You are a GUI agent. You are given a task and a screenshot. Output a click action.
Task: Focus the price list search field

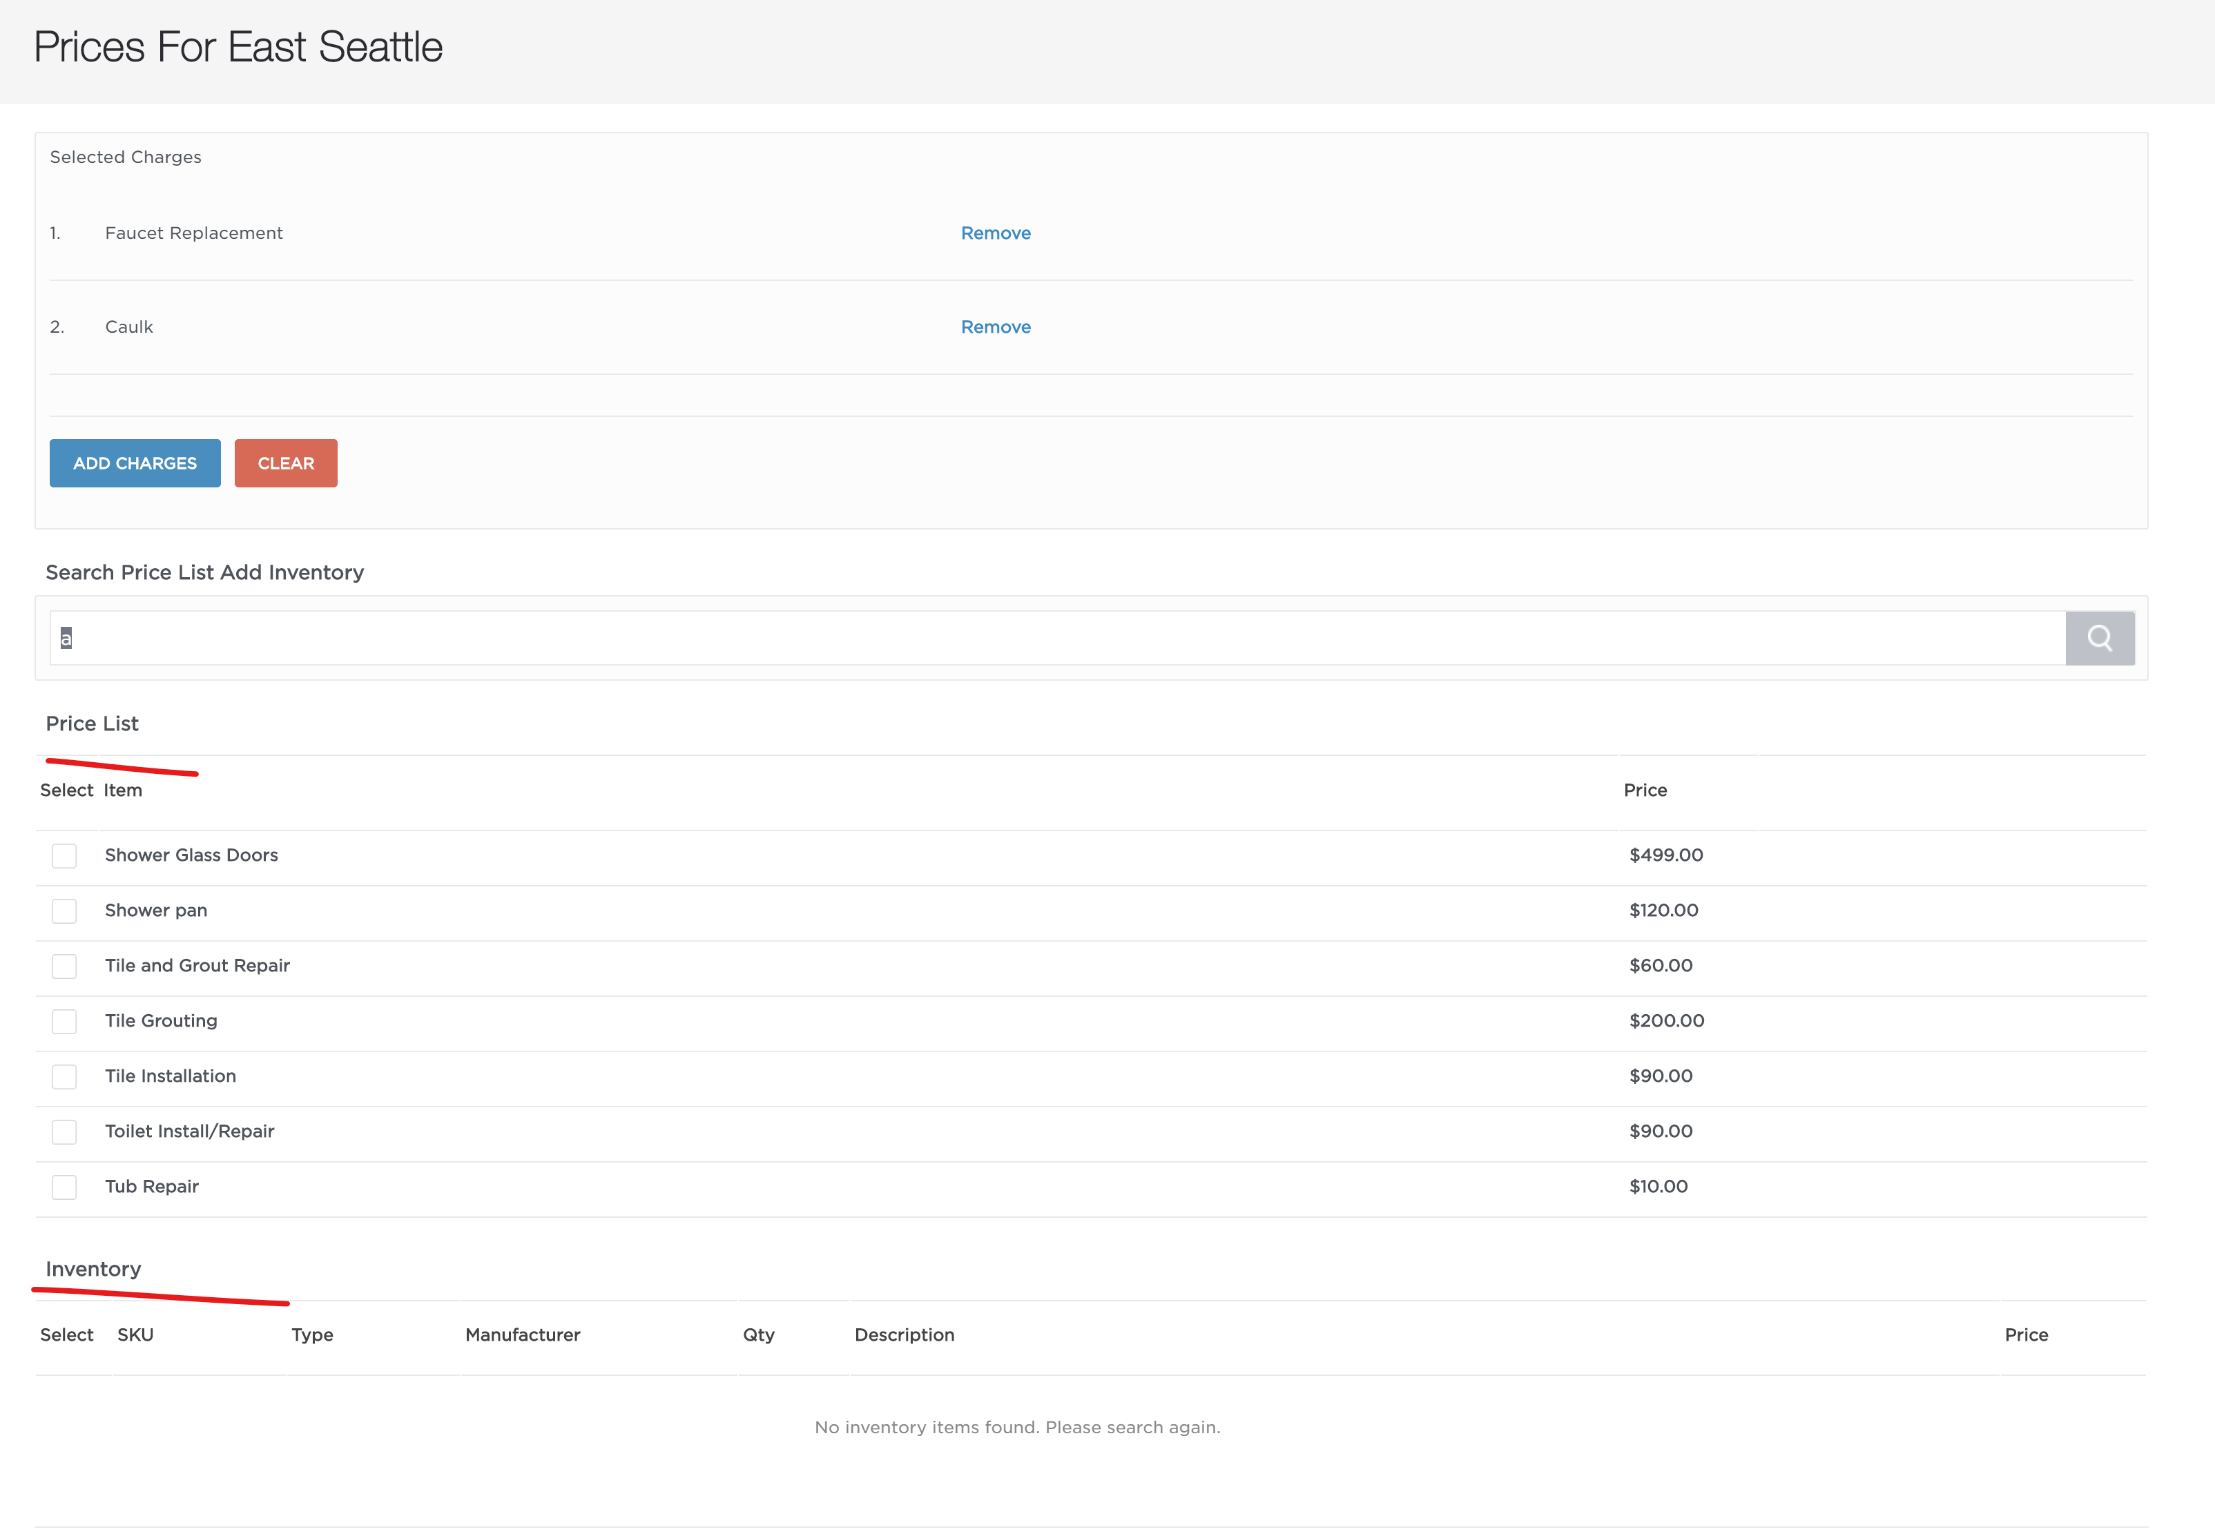pos(1058,638)
